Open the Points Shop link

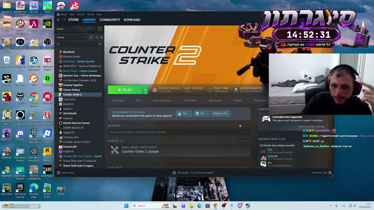(x=190, y=101)
